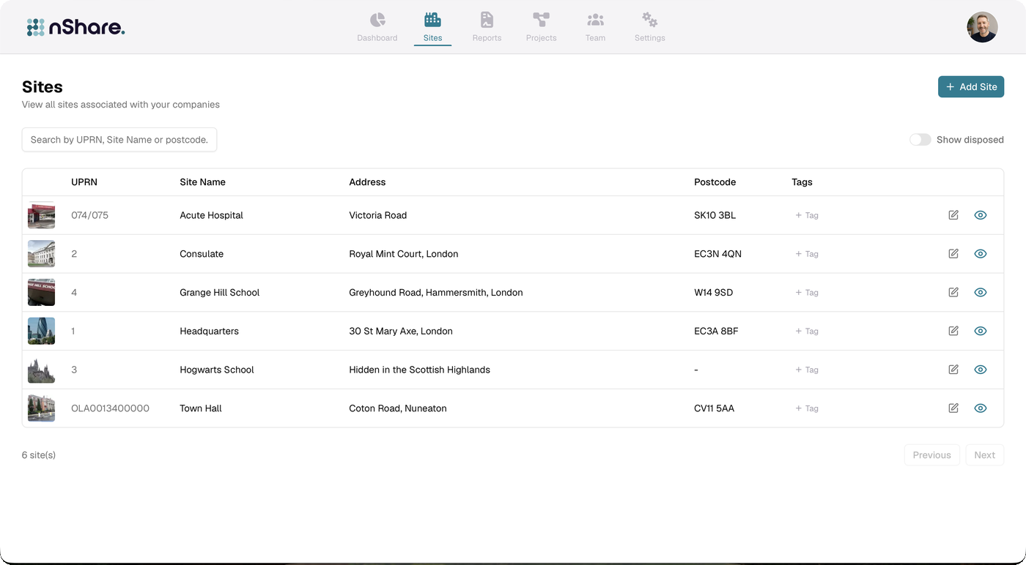Edit the Hogwarts School site
Viewport: 1026px width, 565px height.
coord(953,370)
